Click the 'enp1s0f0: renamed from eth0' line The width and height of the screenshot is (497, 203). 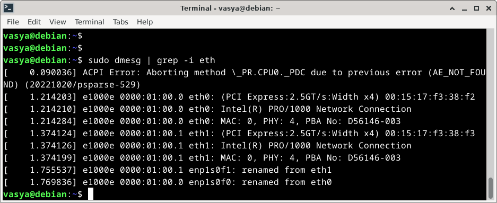260,182
